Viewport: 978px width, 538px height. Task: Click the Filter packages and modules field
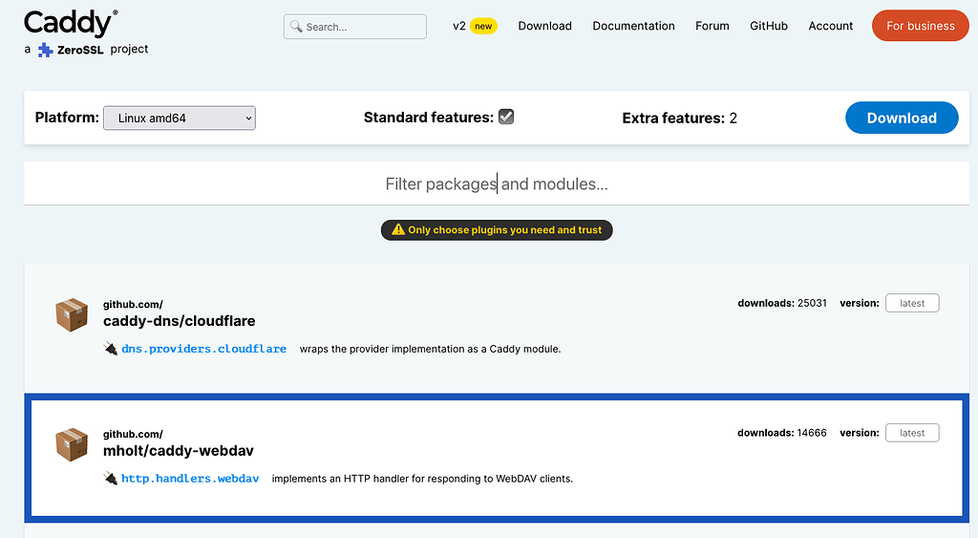point(497,183)
